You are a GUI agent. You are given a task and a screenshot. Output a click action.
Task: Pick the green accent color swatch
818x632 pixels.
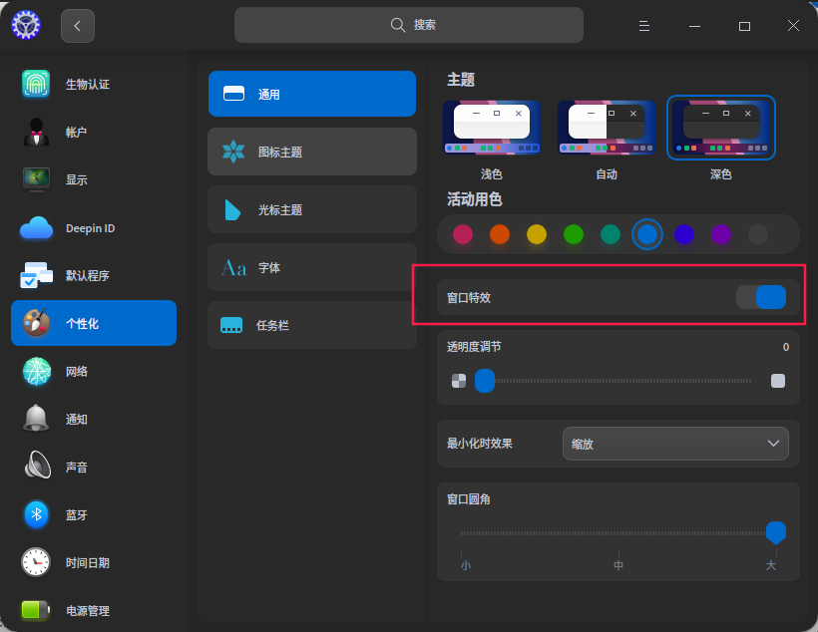pos(573,234)
